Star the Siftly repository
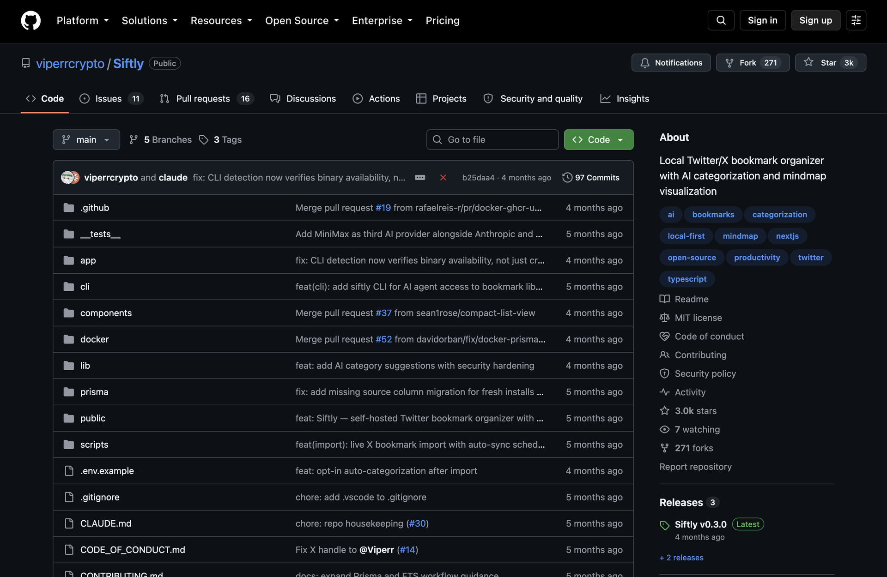Viewport: 887px width, 577px height. [830, 63]
